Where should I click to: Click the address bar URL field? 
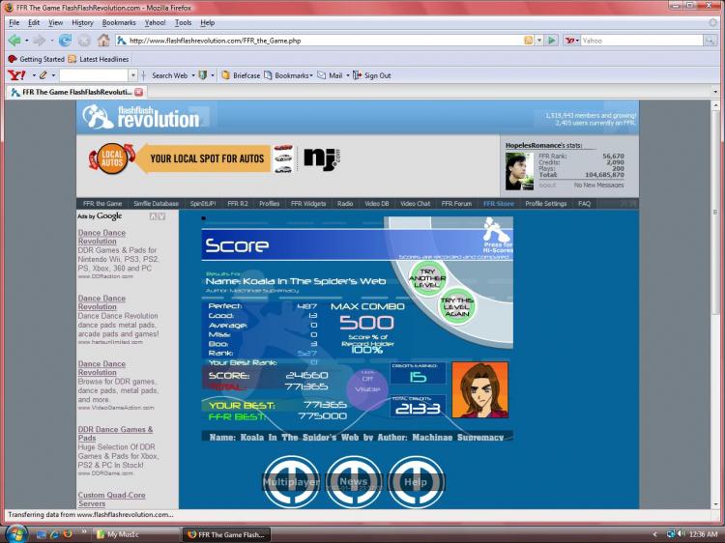click(x=319, y=41)
